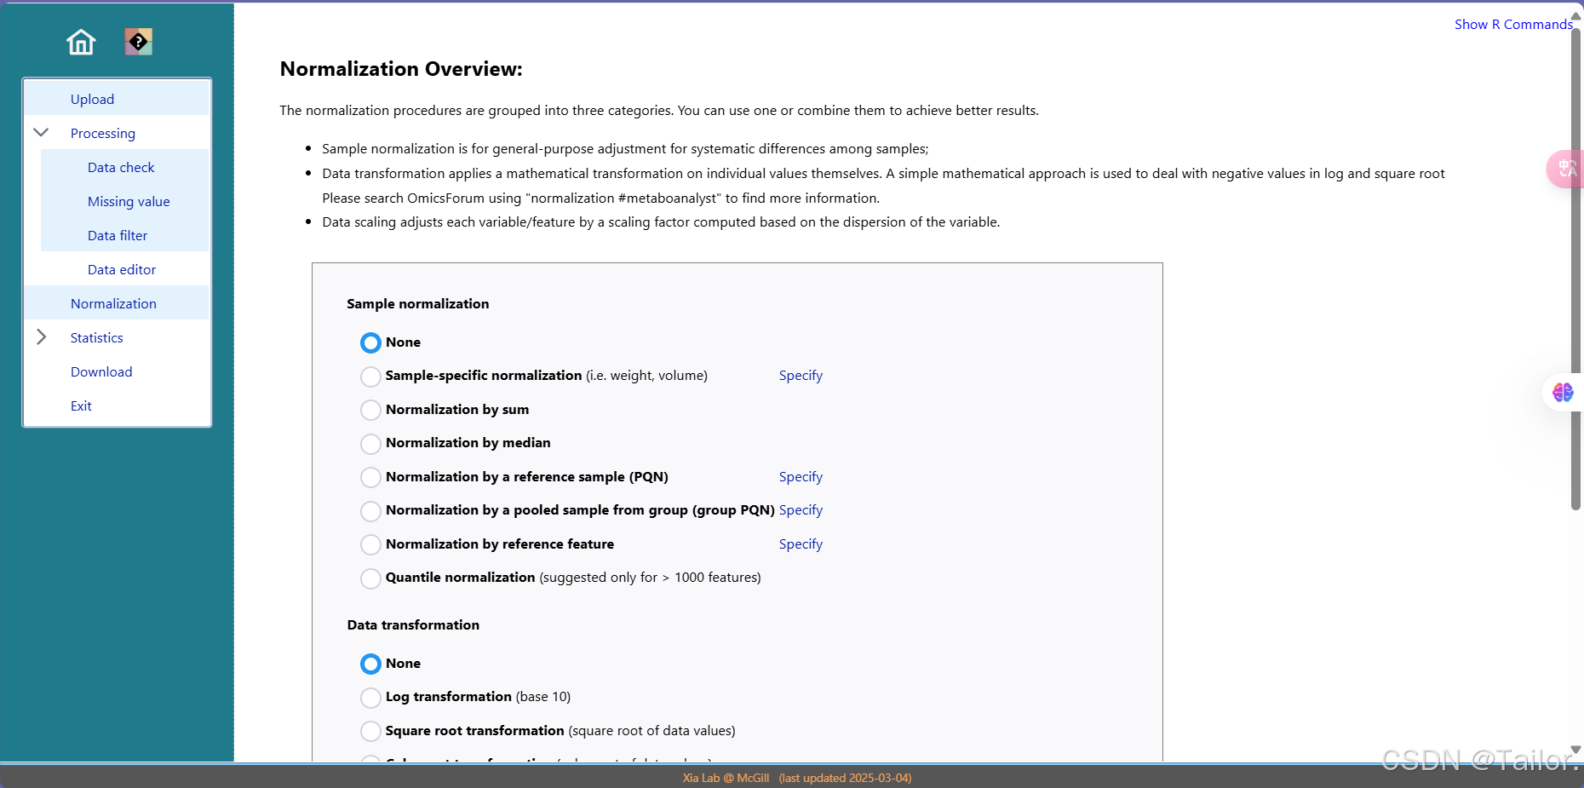The width and height of the screenshot is (1584, 788).
Task: Select None for sample normalization
Action: tap(370, 342)
